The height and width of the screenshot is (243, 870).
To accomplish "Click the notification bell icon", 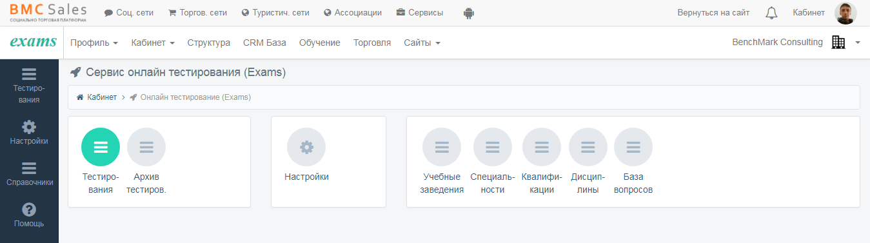I will click(x=771, y=13).
